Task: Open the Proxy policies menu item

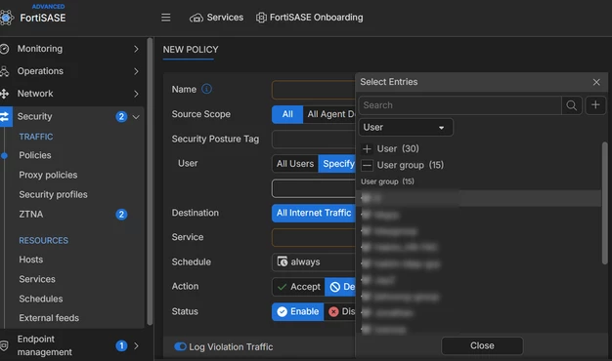Action: (x=48, y=175)
